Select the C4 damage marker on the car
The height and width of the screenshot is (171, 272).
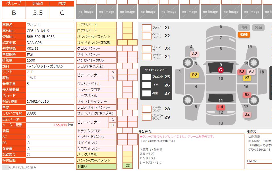coord(221,107)
